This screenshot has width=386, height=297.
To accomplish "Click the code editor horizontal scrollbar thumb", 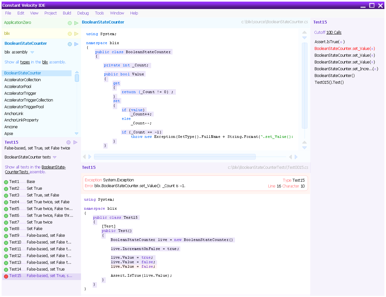I will pyautogui.click(x=175, y=157).
